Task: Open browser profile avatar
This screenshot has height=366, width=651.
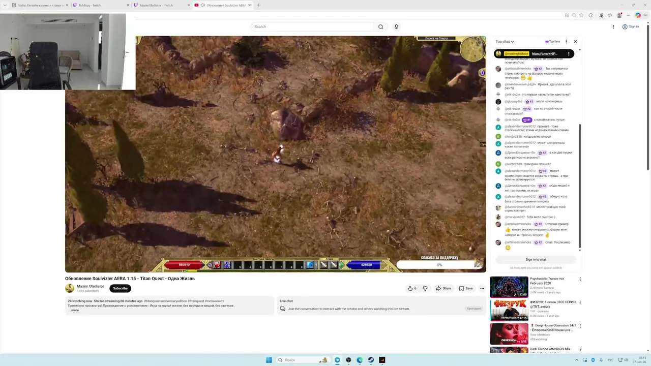Action: (619, 15)
